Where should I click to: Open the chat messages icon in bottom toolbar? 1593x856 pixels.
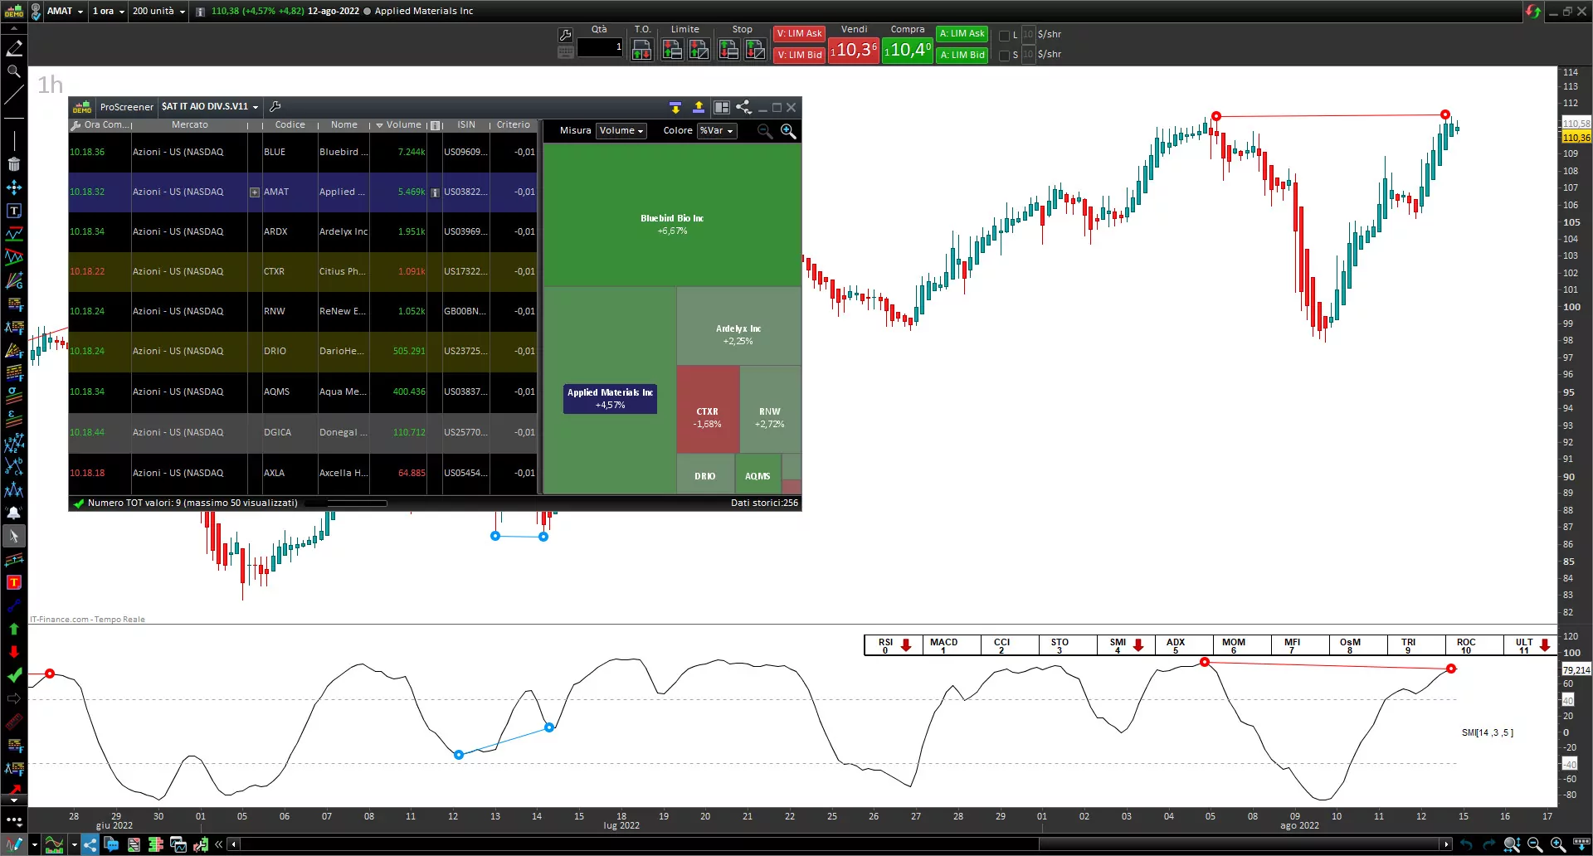click(x=111, y=844)
